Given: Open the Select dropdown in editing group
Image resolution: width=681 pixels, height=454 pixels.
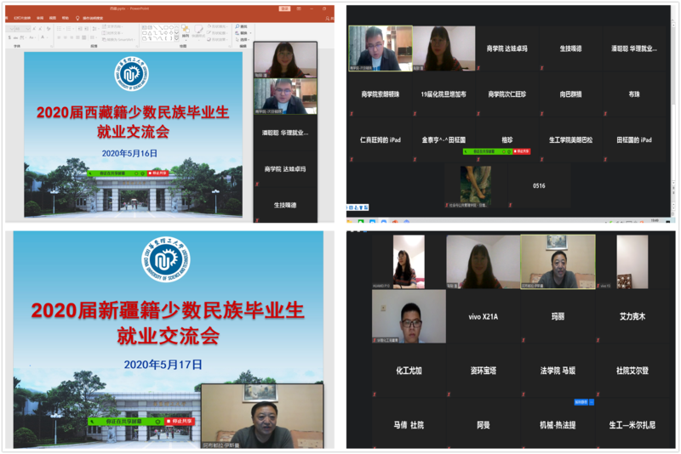Looking at the screenshot, I should 243,38.
